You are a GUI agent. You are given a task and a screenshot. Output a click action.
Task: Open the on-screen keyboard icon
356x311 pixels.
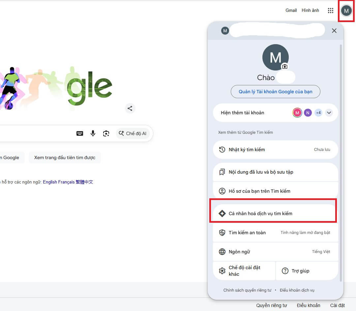click(x=80, y=133)
